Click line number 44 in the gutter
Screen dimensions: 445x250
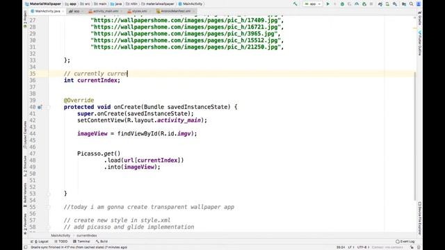[33, 133]
